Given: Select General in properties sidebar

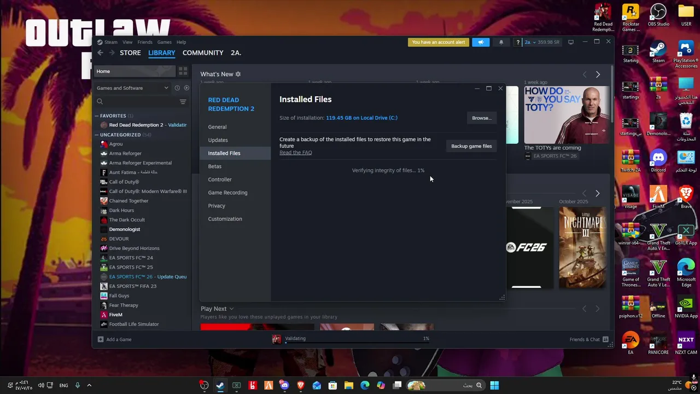Looking at the screenshot, I should [235, 127].
